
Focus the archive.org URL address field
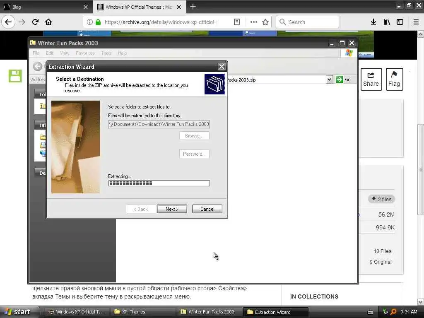tap(161, 22)
